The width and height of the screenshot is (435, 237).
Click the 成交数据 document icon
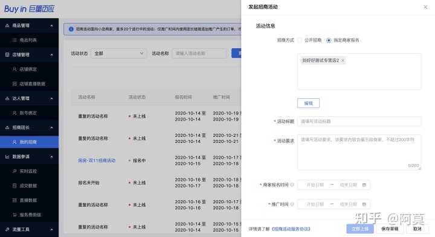pos(14,186)
